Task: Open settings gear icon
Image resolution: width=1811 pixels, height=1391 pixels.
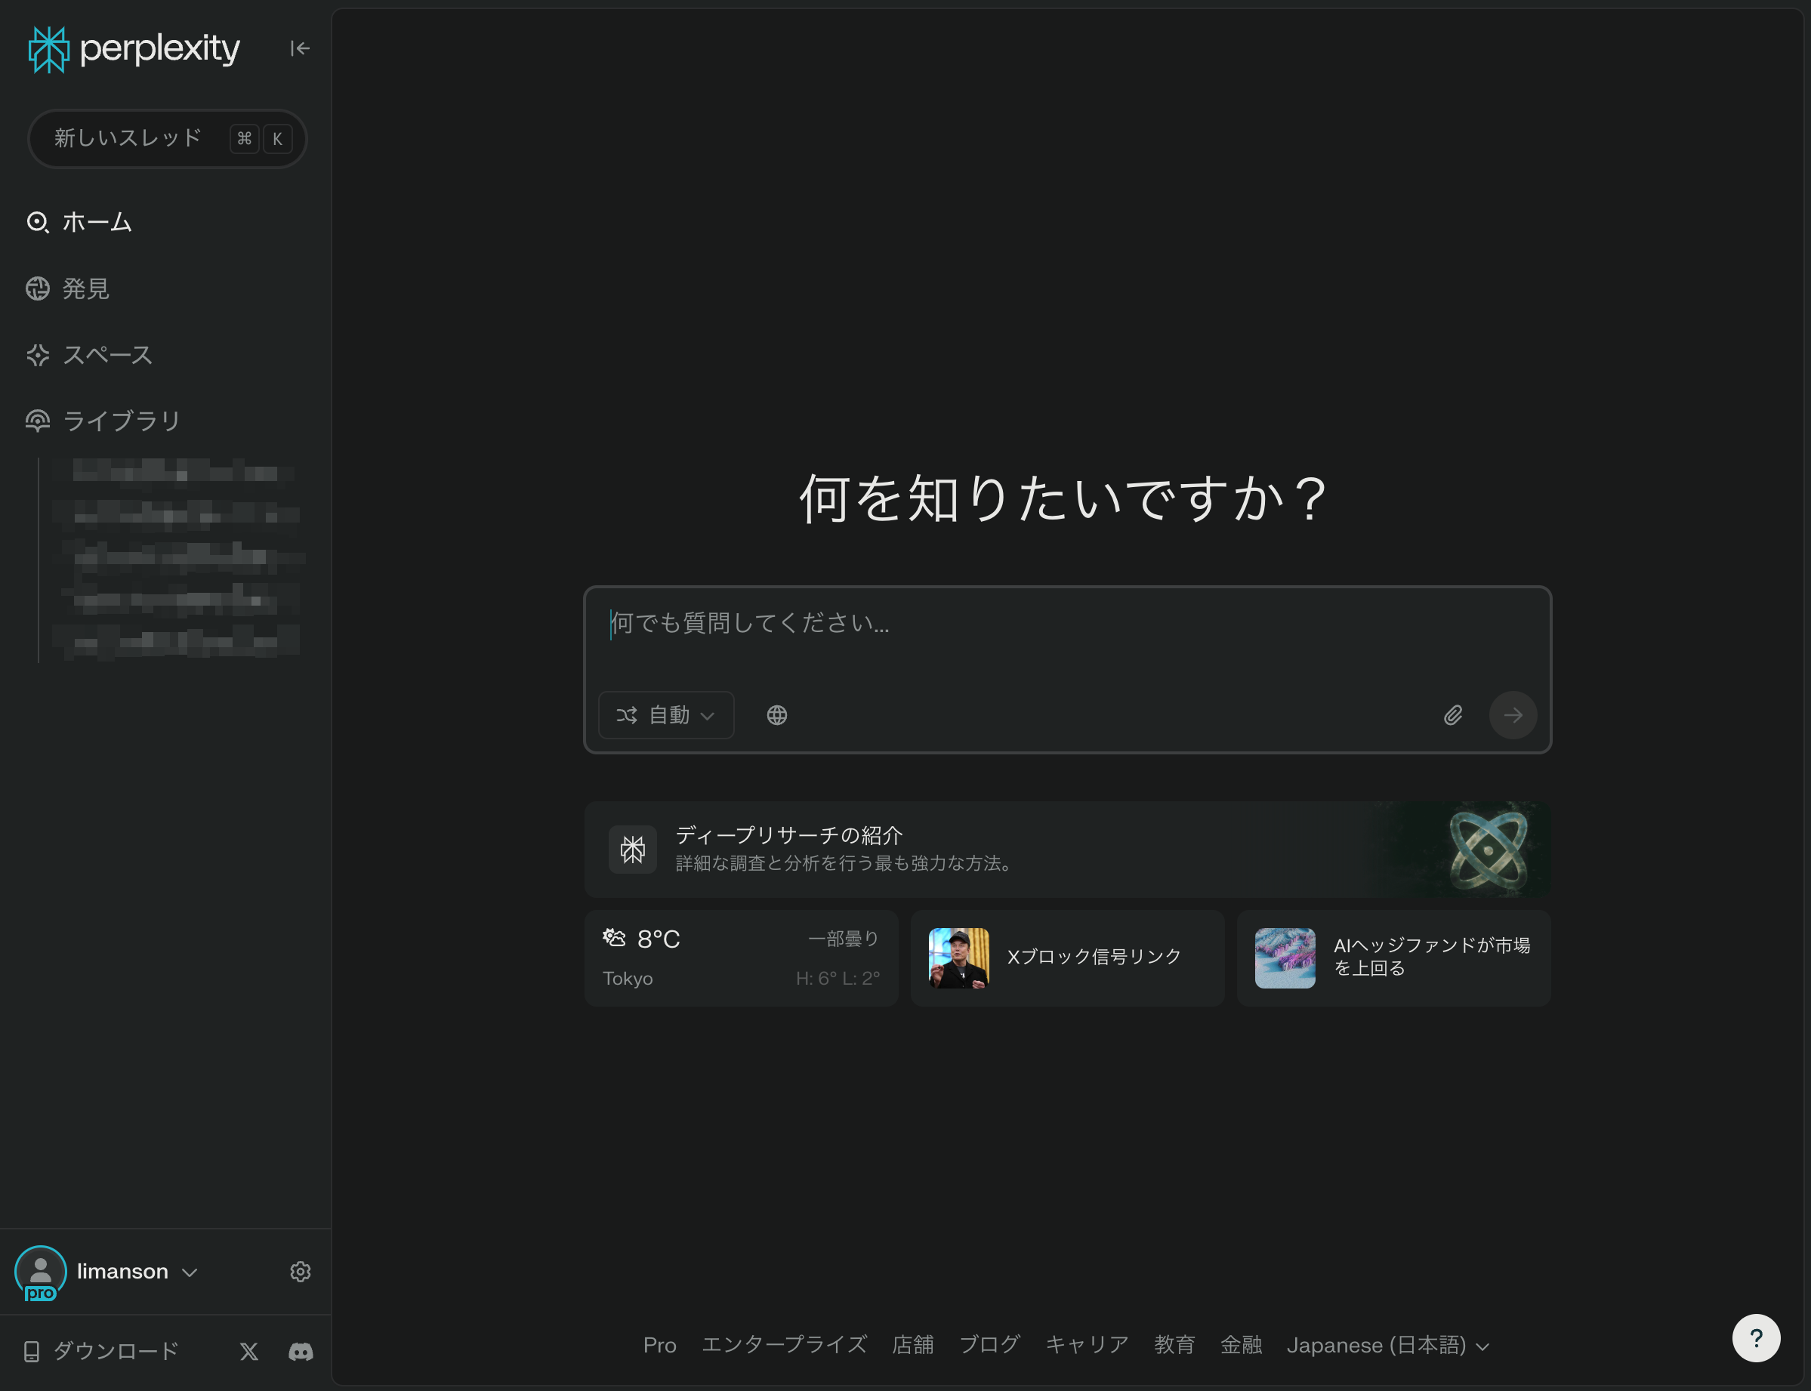Action: tap(301, 1272)
